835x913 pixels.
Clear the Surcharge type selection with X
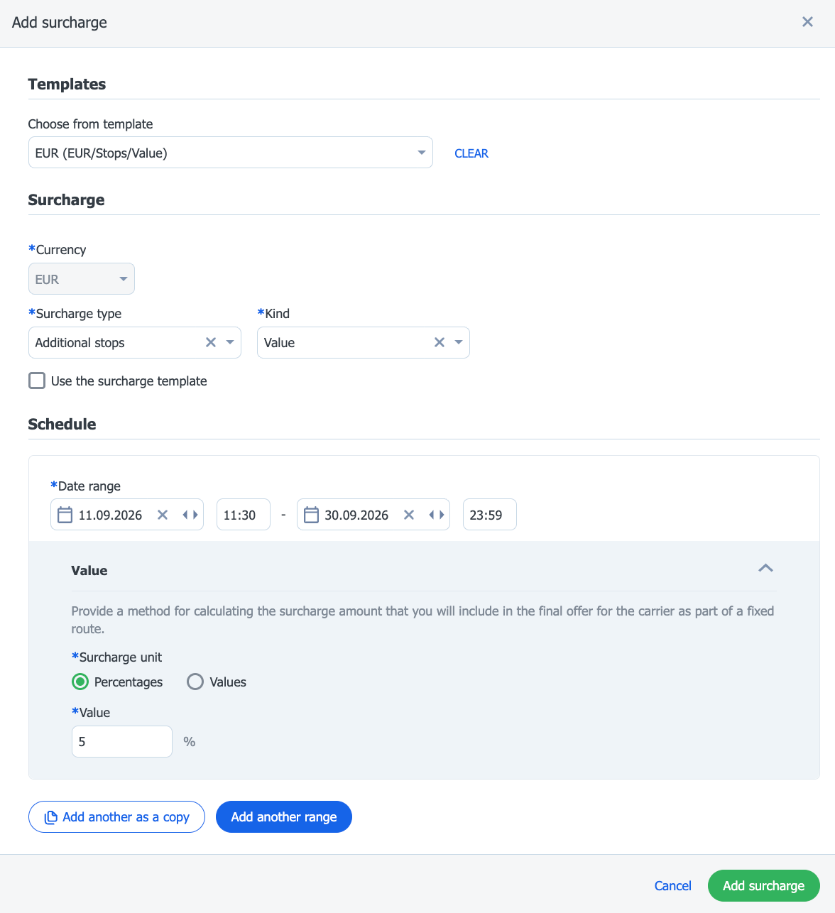[x=211, y=343]
